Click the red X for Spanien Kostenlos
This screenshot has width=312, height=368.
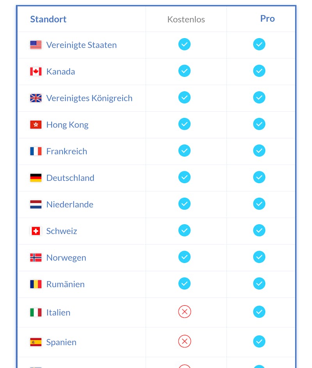coord(184,341)
